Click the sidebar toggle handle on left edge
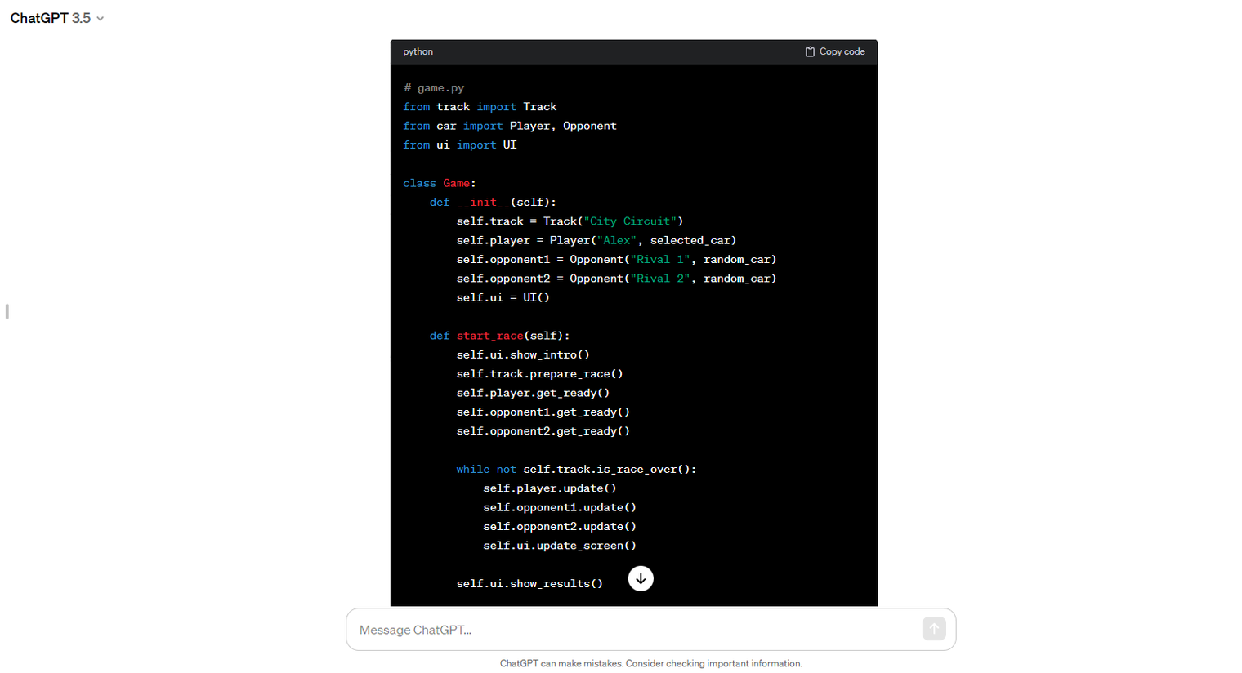The image size is (1242, 673). point(7,311)
